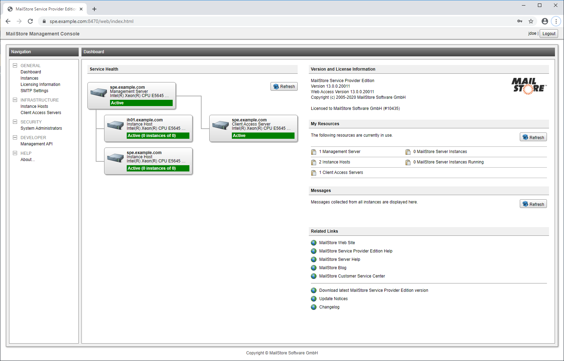Click the Client Access Server icon
The height and width of the screenshot is (361, 564).
220,125
